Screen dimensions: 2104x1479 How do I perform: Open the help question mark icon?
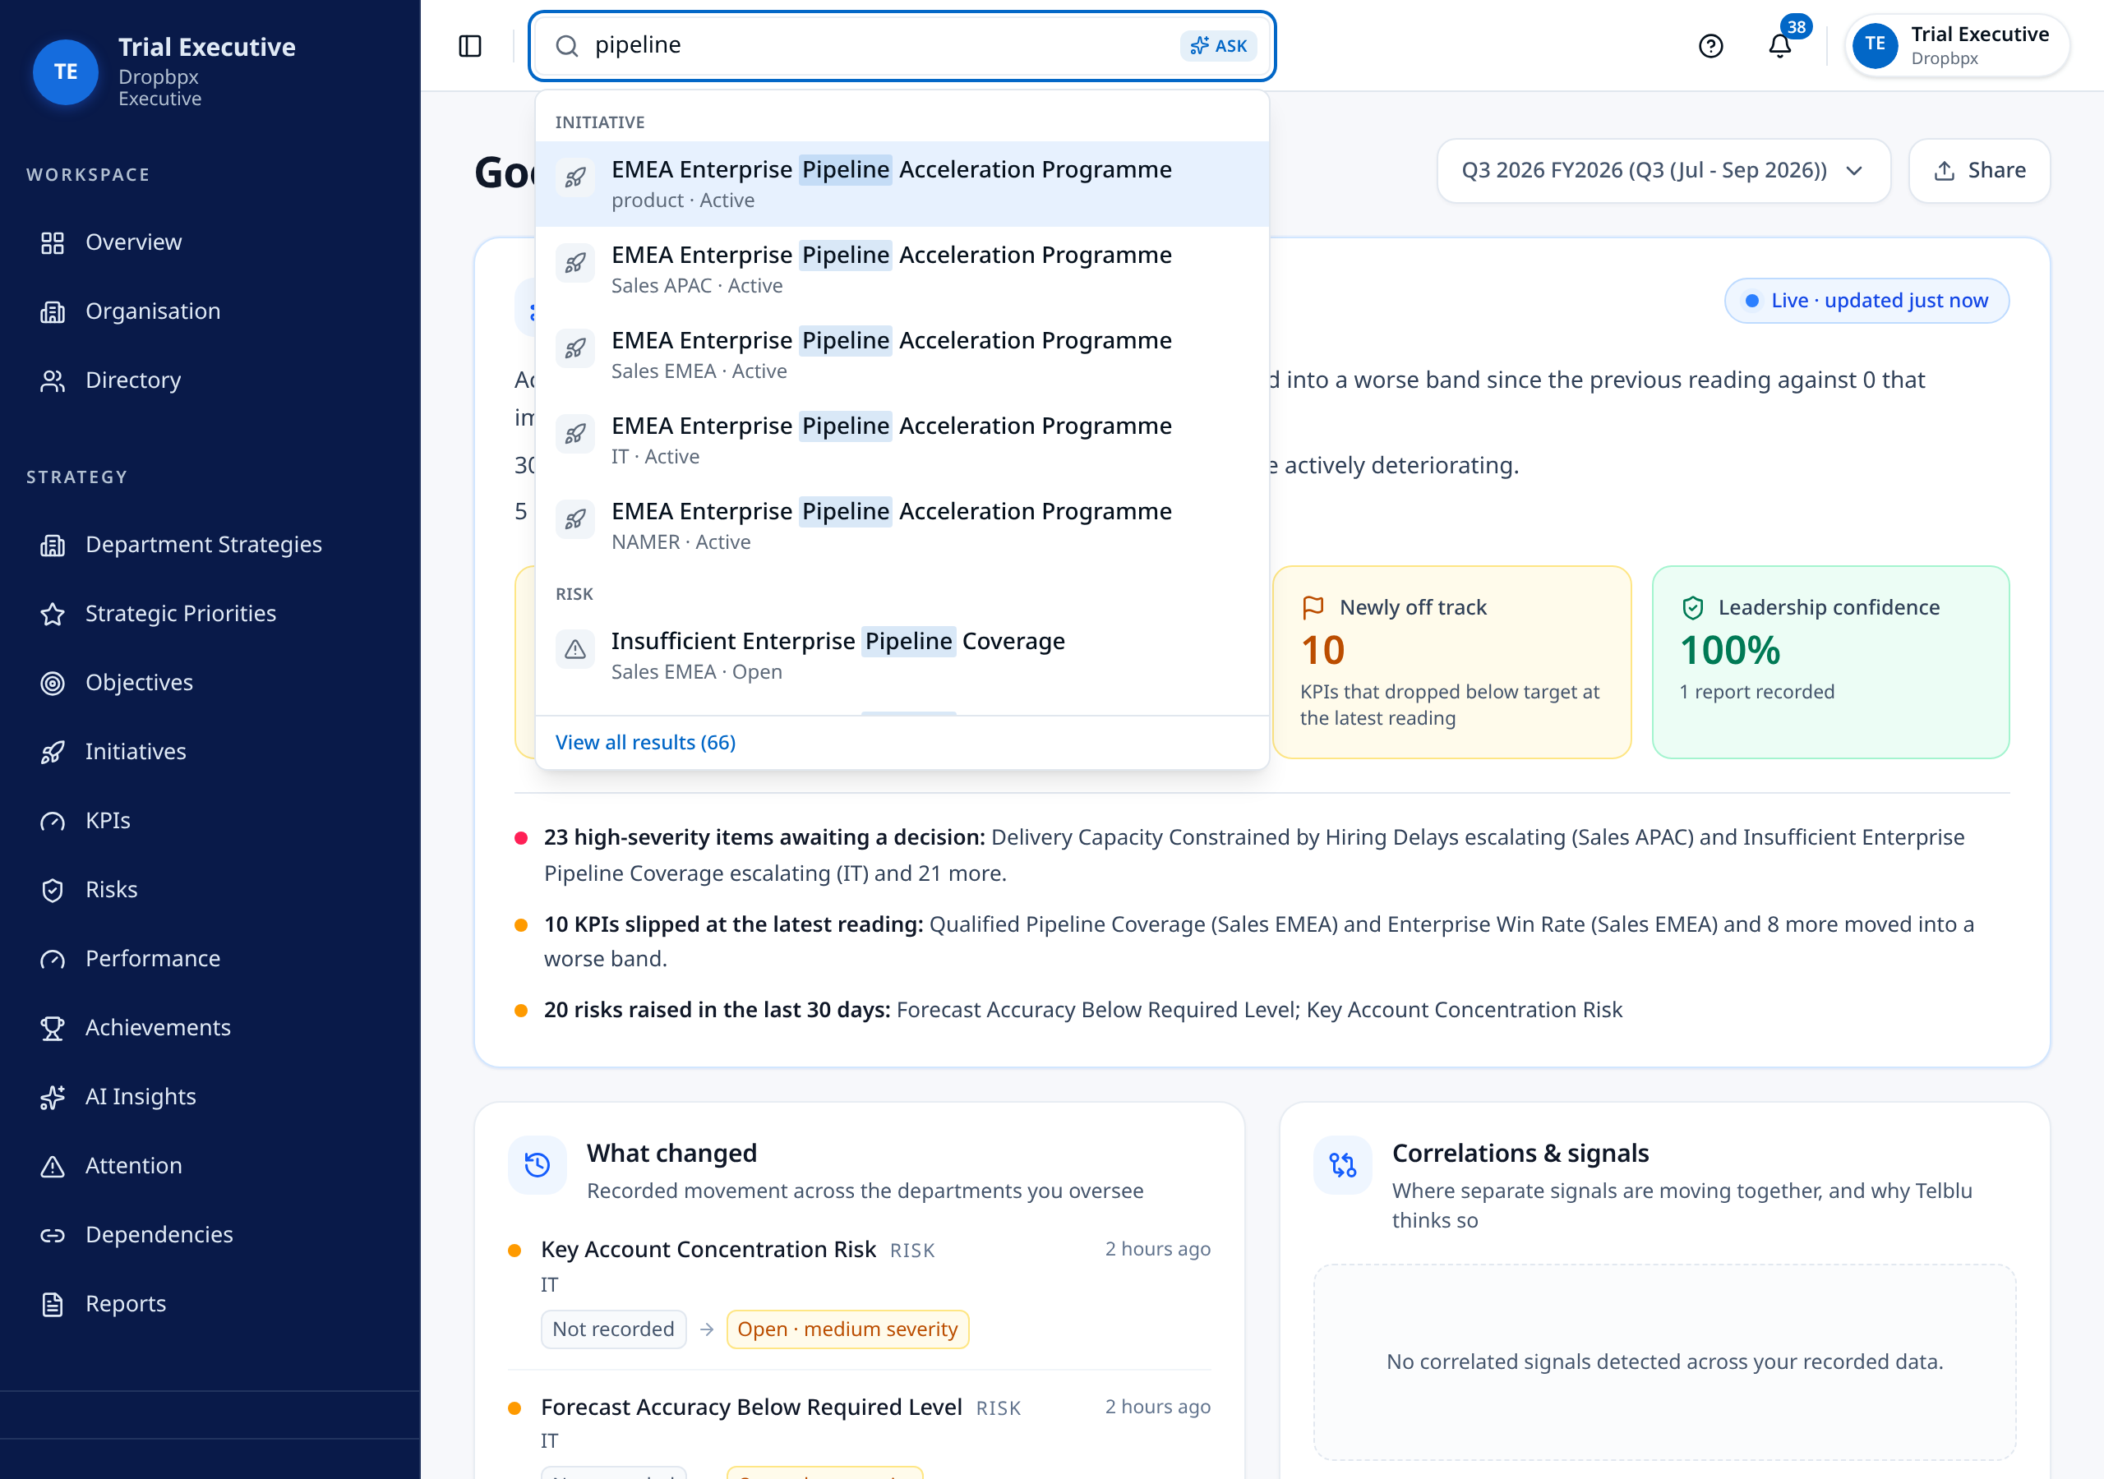(1710, 46)
